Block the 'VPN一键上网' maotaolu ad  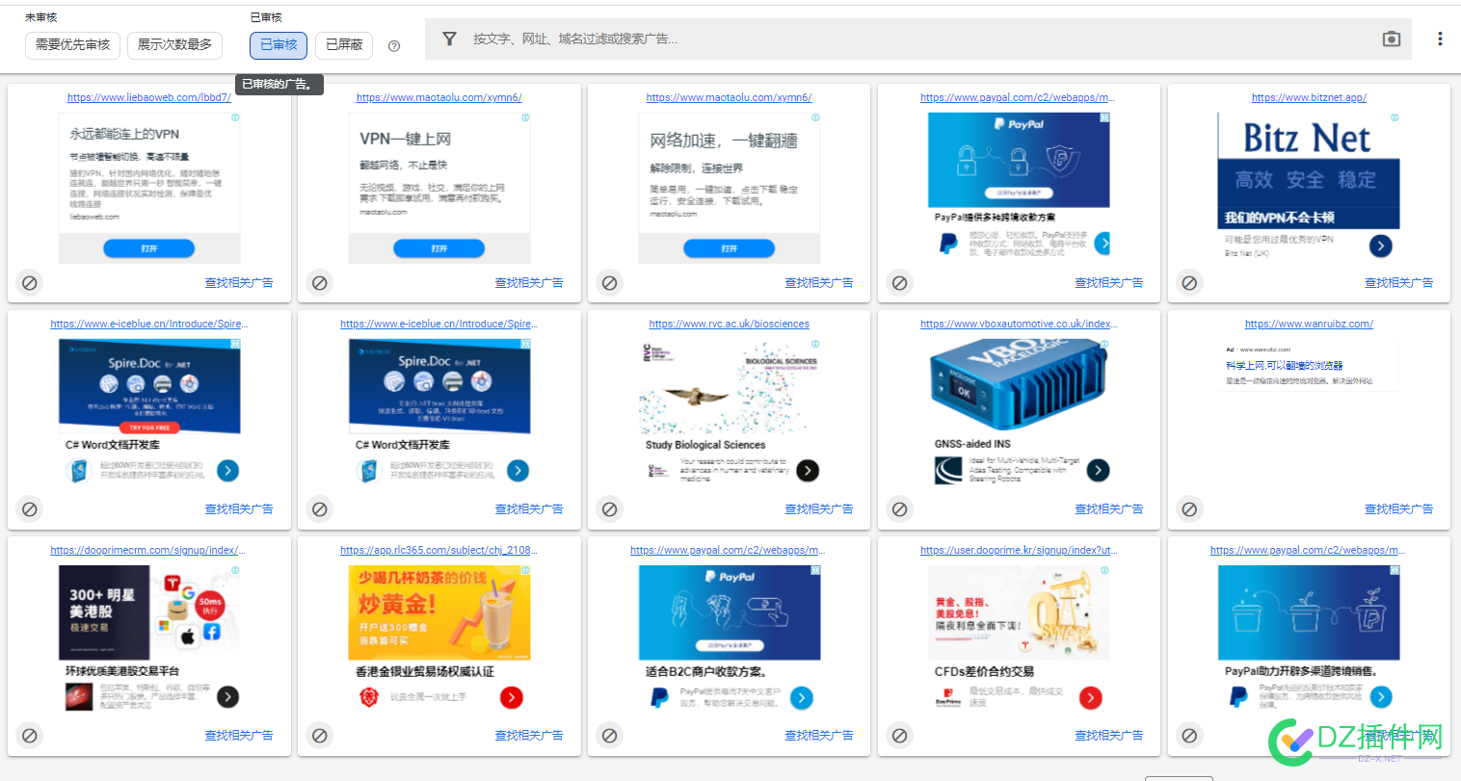[320, 283]
